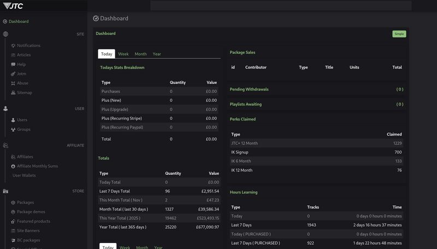Click the Groups icon in sidebar
This screenshot has width=437, height=249.
click(13, 129)
